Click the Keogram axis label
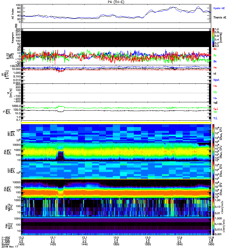This screenshot has width=235, height=251. pos(13,38)
